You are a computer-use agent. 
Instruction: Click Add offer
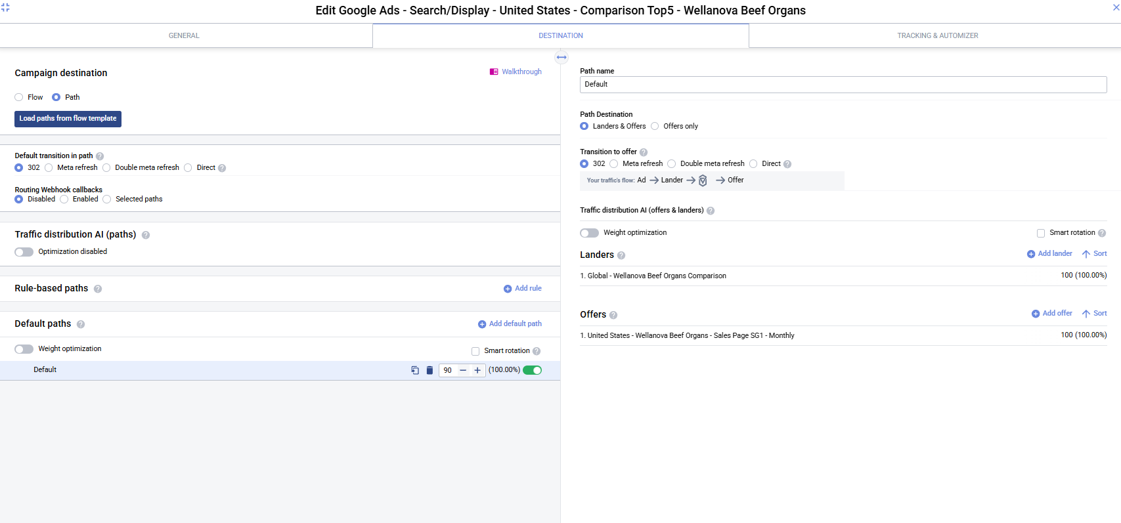point(1052,314)
